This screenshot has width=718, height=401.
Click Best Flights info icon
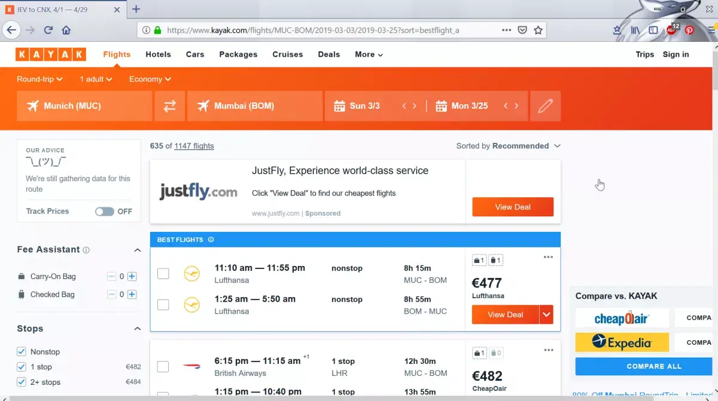211,240
